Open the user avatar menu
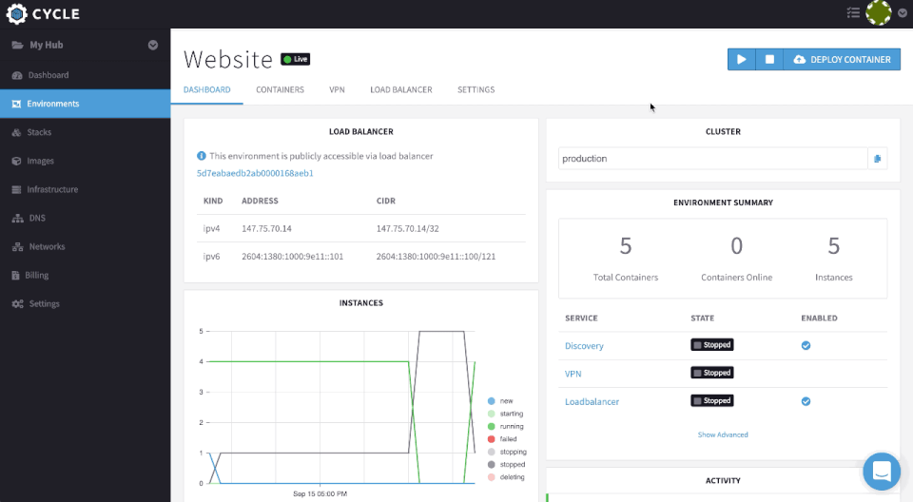Screen dimensions: 913x502 [x=879, y=12]
